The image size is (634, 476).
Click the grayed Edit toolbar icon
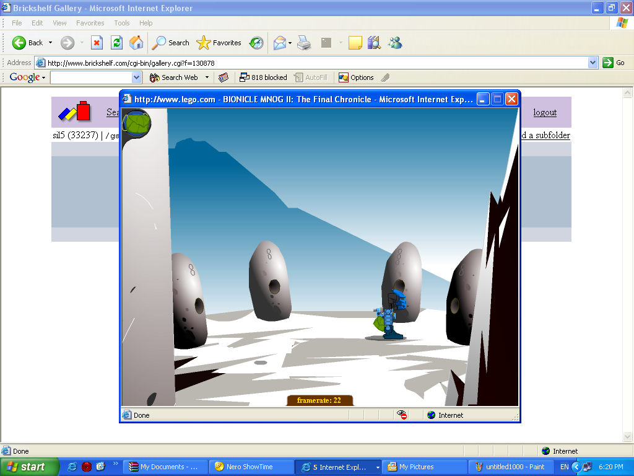[x=326, y=43]
